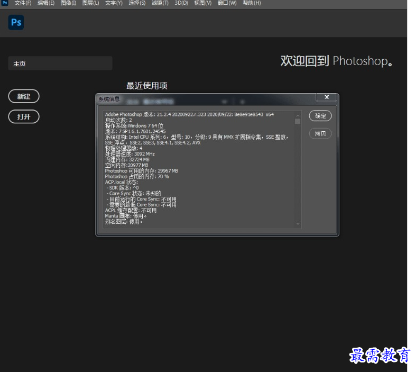Open the 窗口(W) menu
This screenshot has height=372, width=415.
pos(227,3)
